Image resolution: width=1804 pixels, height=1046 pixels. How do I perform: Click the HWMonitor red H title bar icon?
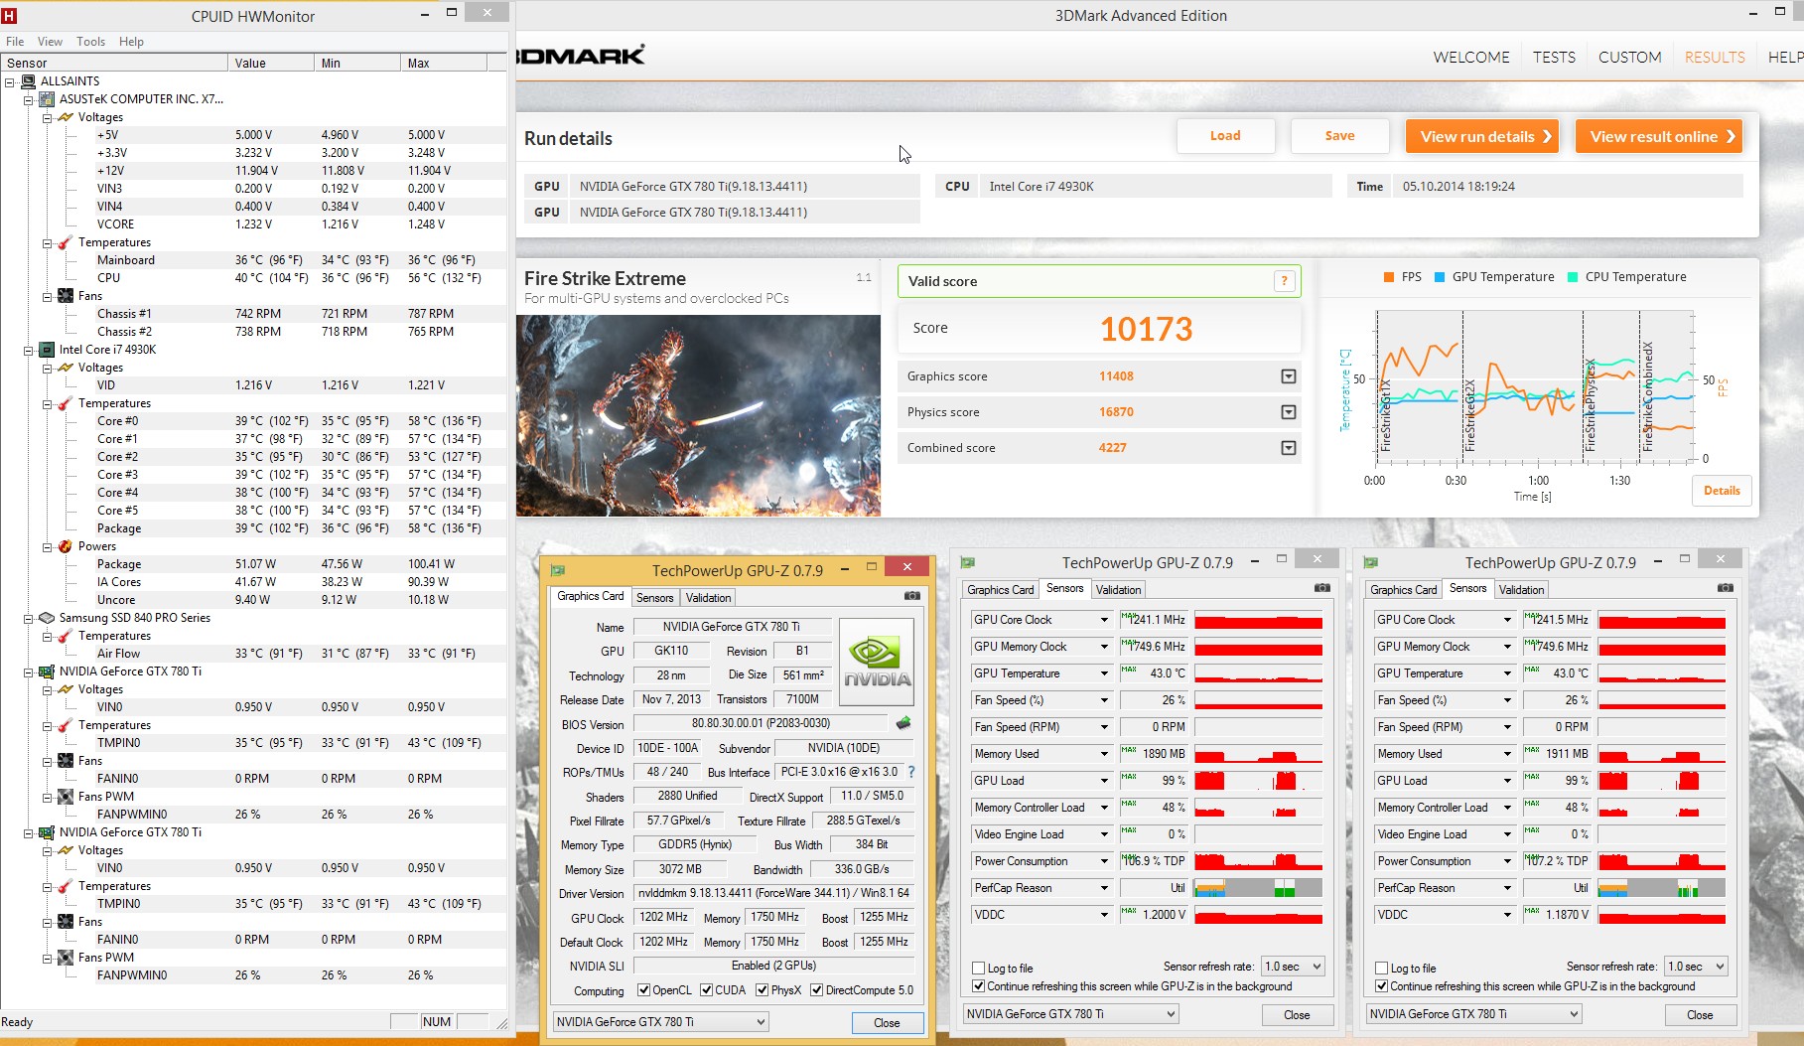[10, 16]
